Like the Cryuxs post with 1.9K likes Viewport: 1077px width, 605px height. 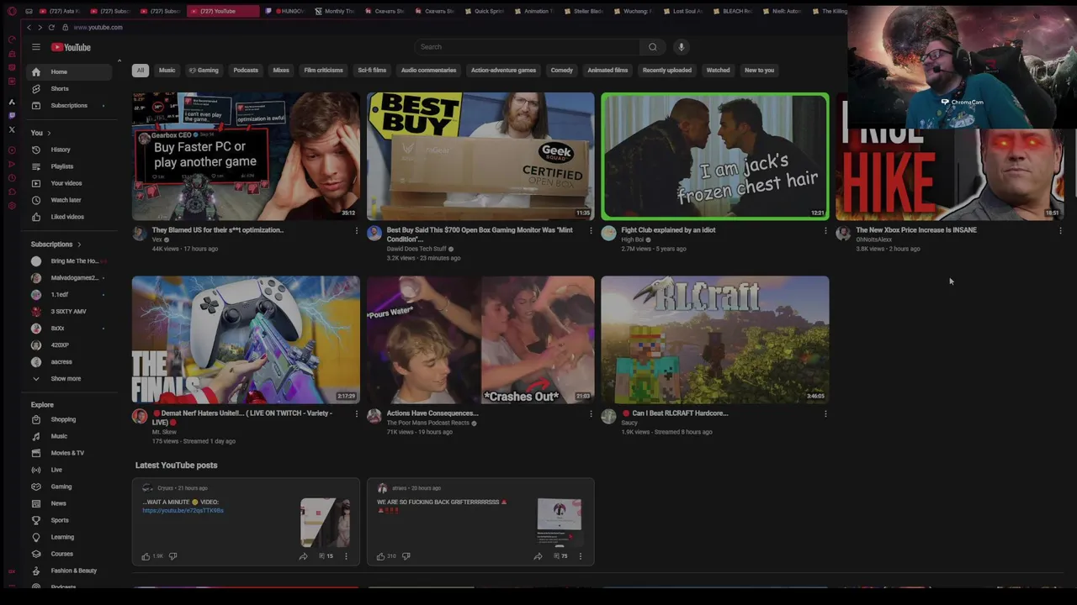146,556
